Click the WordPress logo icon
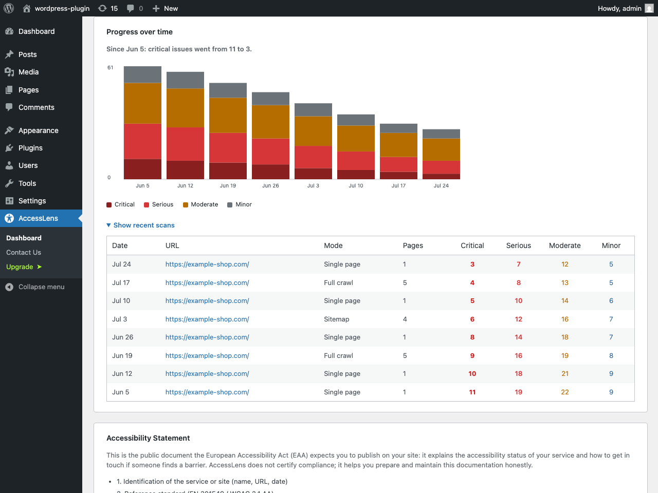658x493 pixels. click(9, 8)
